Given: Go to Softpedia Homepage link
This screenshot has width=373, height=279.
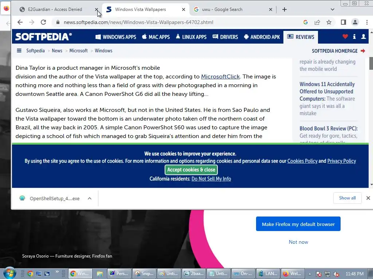Looking at the screenshot, I should click(x=338, y=51).
